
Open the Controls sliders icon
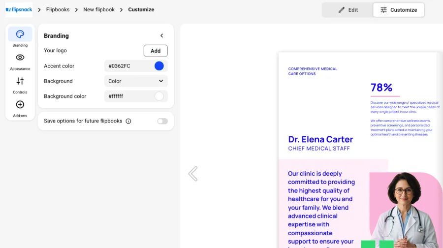[x=20, y=81]
